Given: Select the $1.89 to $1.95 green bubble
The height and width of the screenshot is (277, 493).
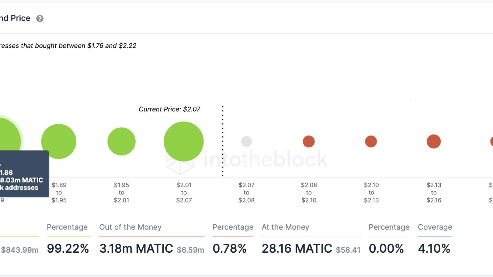Looking at the screenshot, I should [x=59, y=142].
